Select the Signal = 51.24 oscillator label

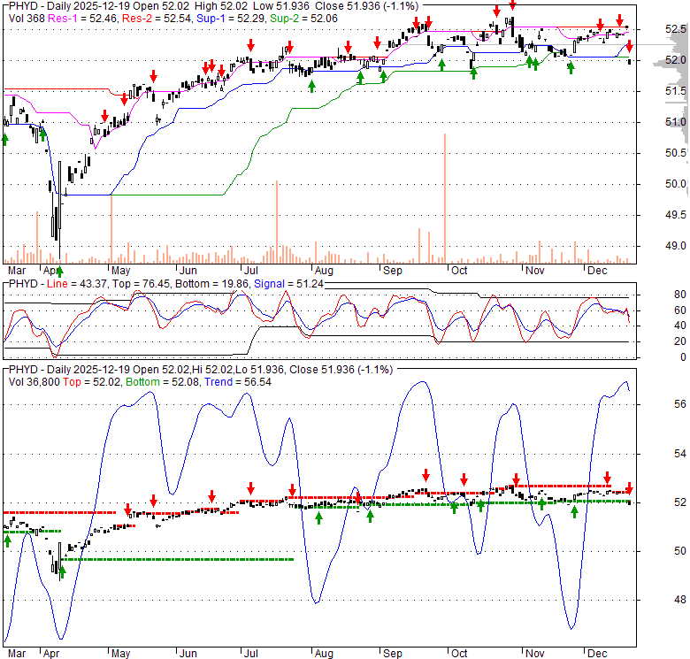tap(281, 282)
